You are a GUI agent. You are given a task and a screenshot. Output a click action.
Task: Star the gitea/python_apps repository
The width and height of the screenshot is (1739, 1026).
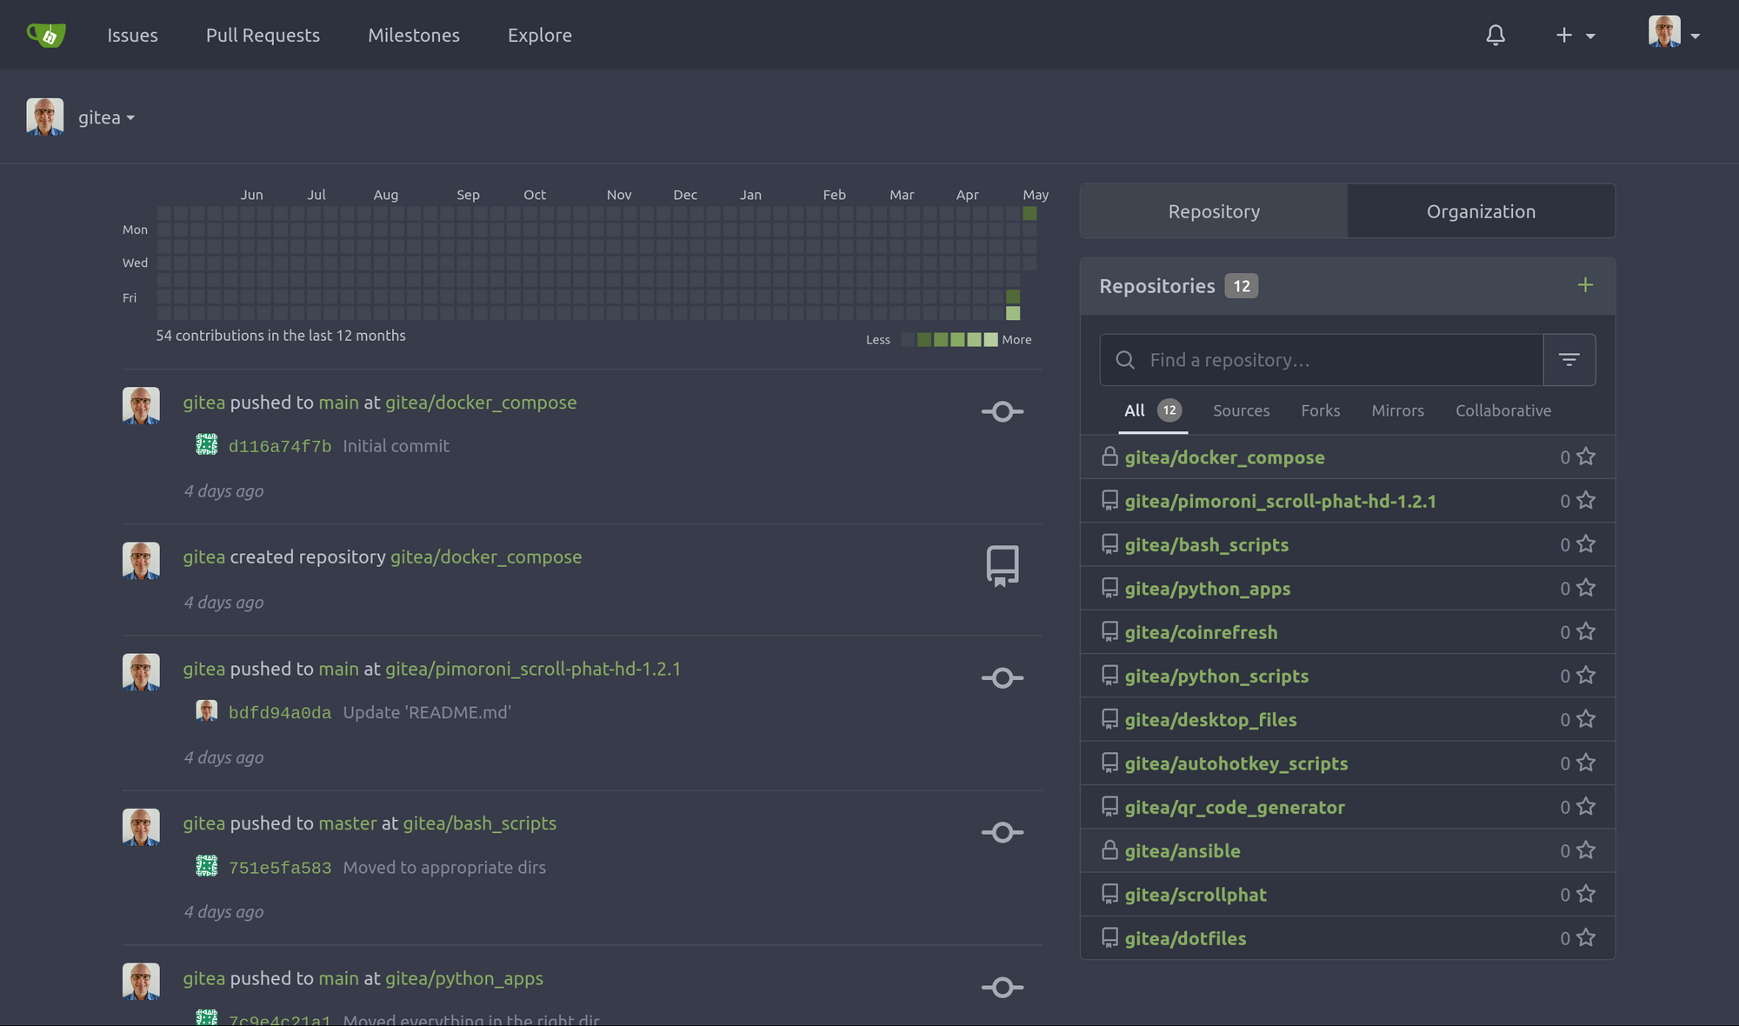point(1586,588)
